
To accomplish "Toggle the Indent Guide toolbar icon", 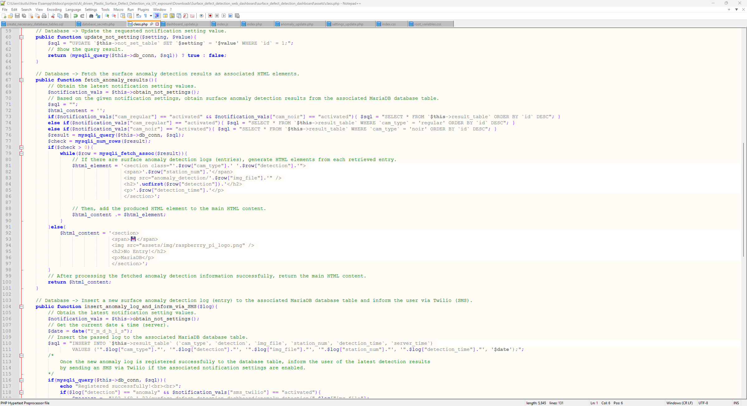I will pos(157,16).
